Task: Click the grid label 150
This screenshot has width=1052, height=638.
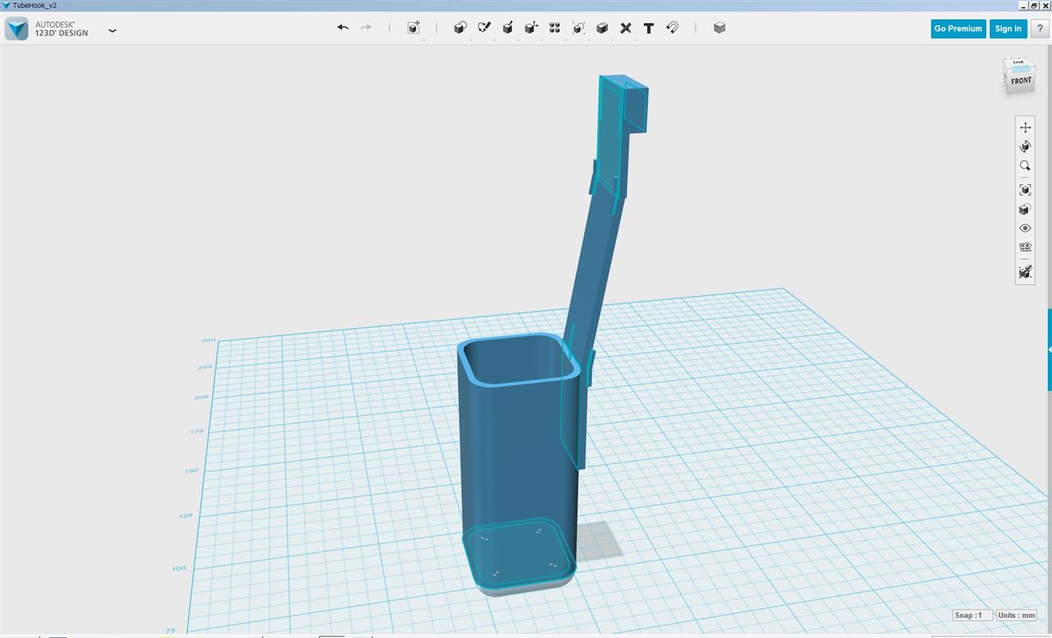Action: point(191,470)
